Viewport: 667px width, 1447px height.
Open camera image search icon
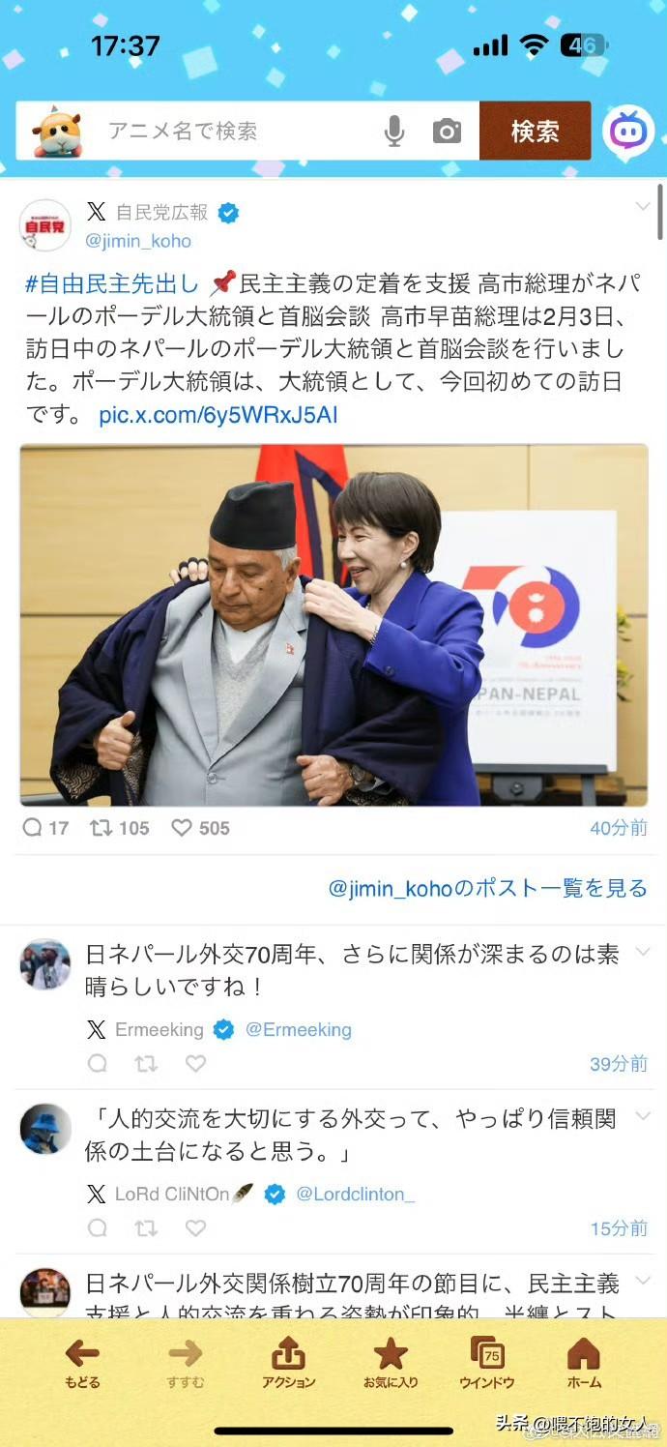(x=447, y=132)
